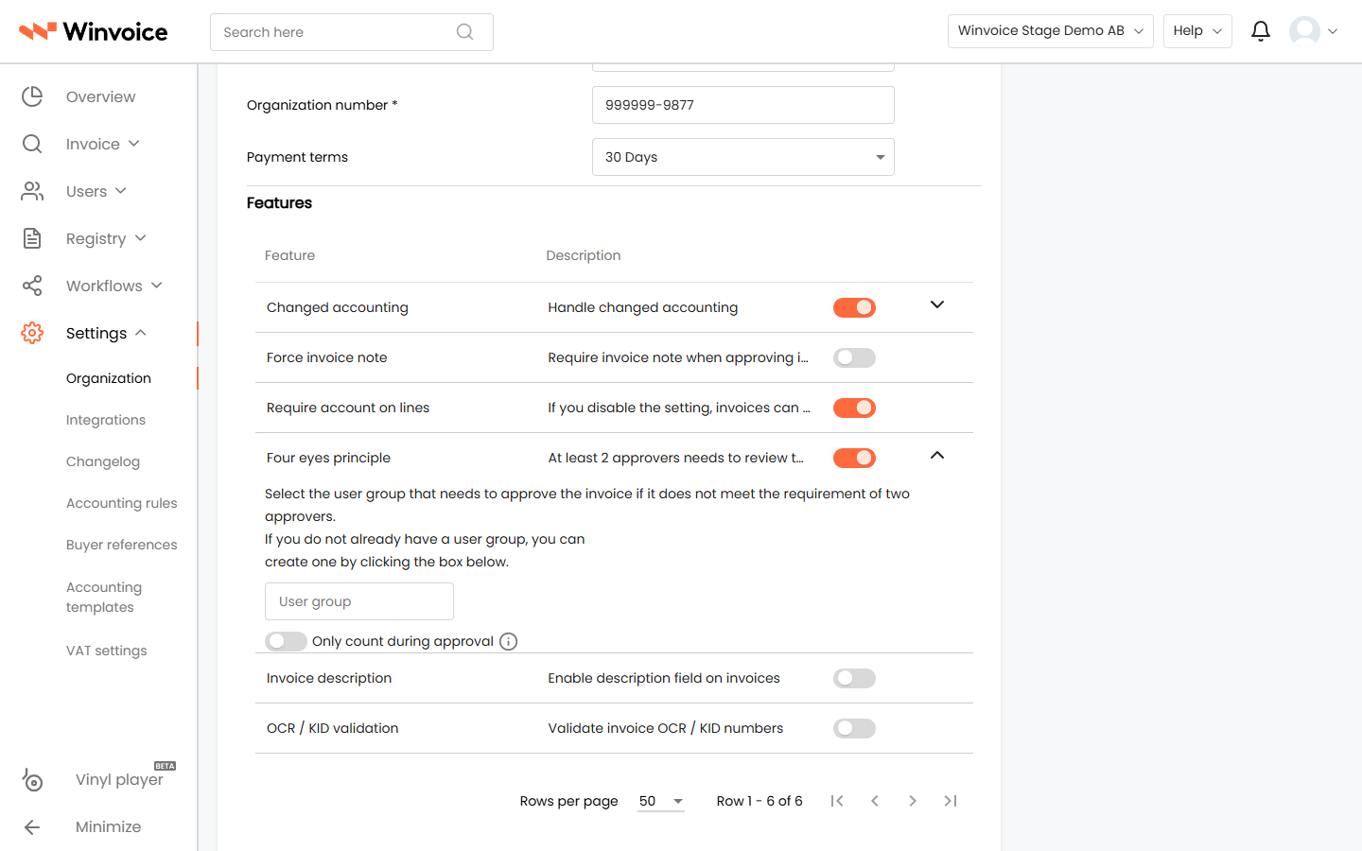This screenshot has height=851, width=1362.
Task: Open the Winvoice Stage Demo AB selector
Action: [1051, 31]
